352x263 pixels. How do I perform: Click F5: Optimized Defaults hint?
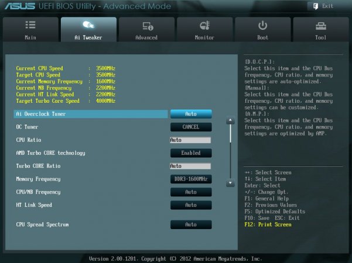point(275,212)
